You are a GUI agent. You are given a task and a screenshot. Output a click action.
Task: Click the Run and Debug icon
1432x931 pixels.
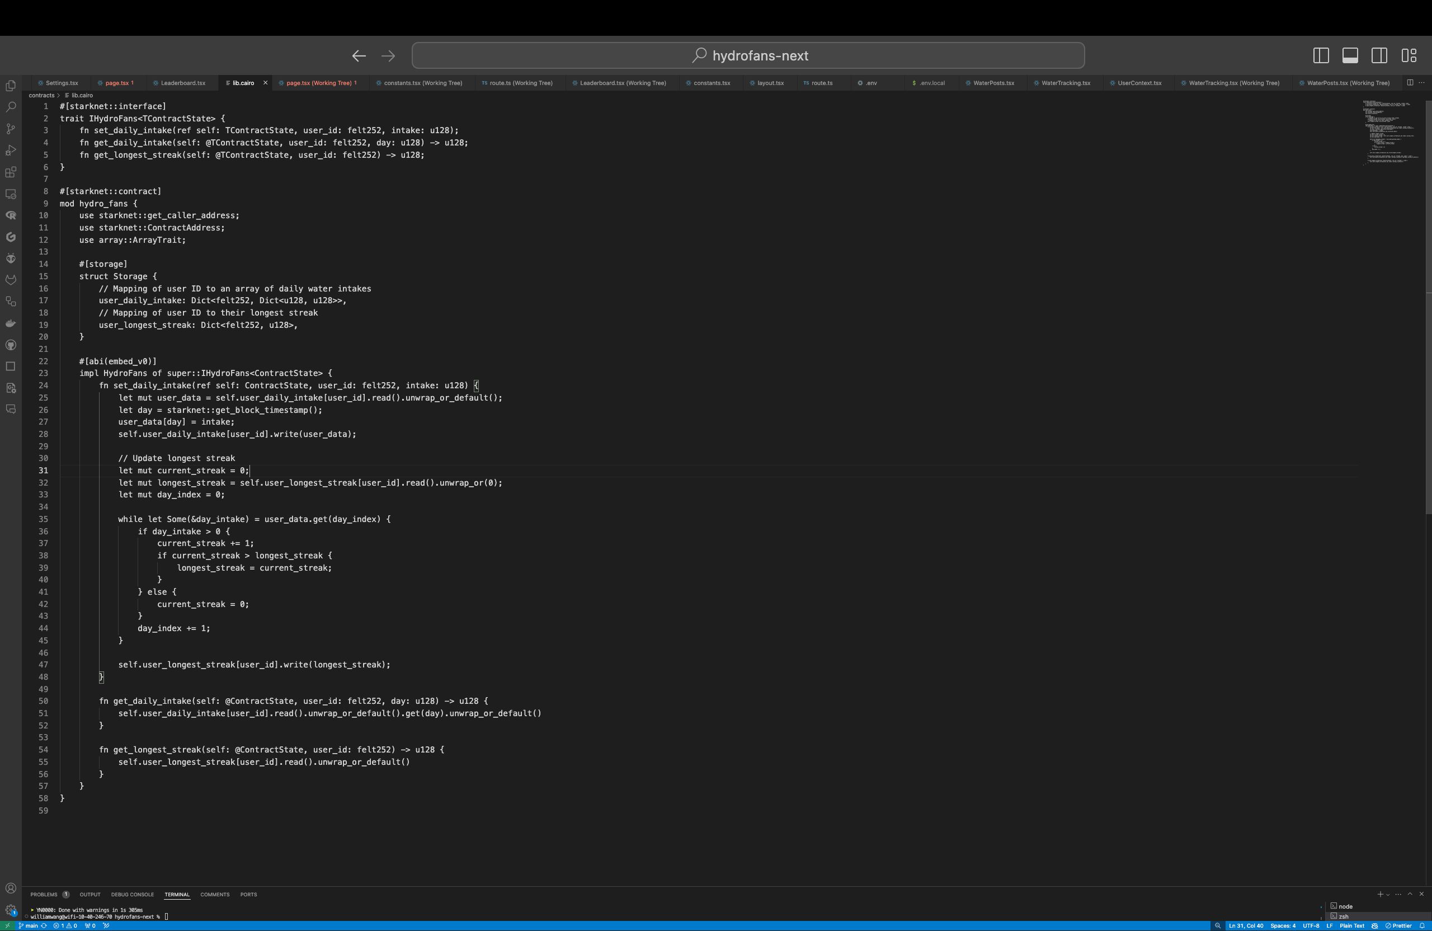coord(12,149)
